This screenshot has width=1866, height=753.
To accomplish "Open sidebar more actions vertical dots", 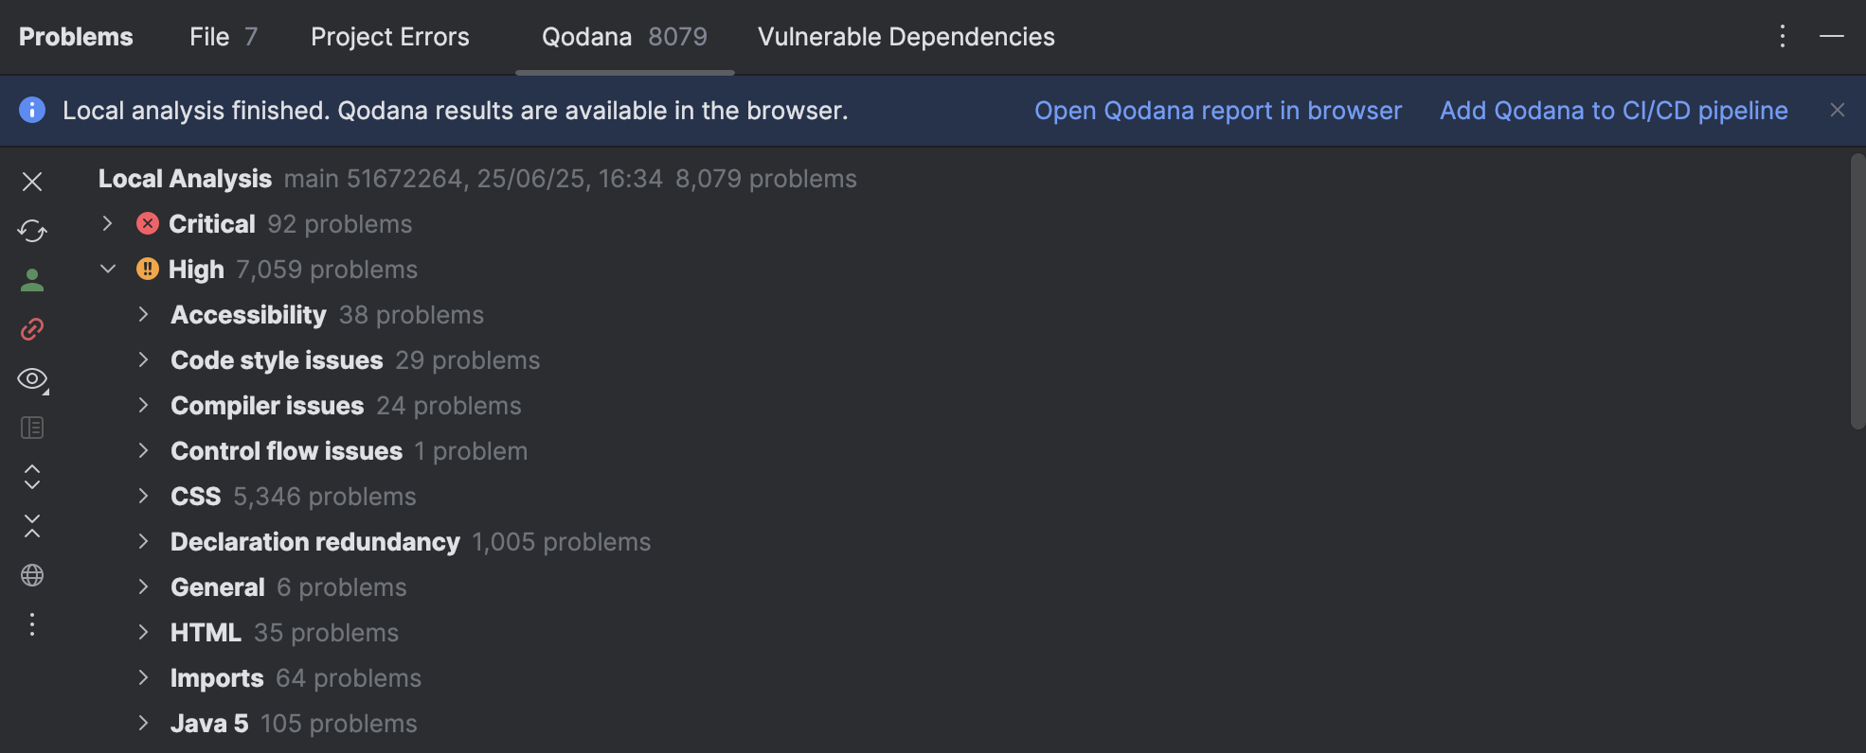I will (32, 624).
